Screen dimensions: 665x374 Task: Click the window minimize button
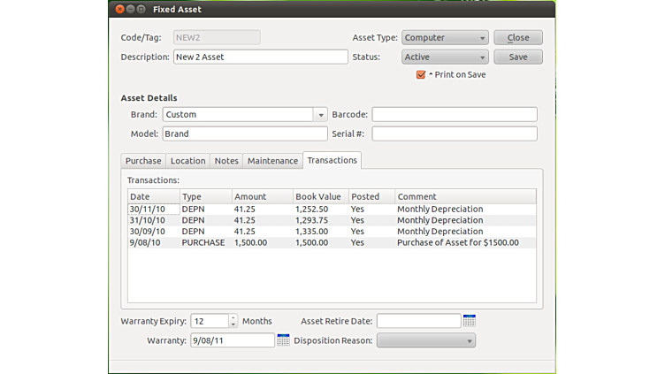131,9
